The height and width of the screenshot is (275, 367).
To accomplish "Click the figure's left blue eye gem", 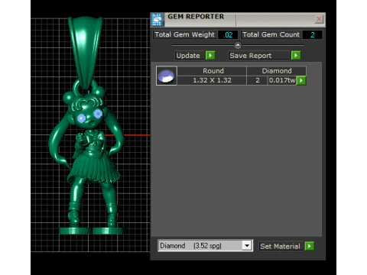I will click(81, 118).
